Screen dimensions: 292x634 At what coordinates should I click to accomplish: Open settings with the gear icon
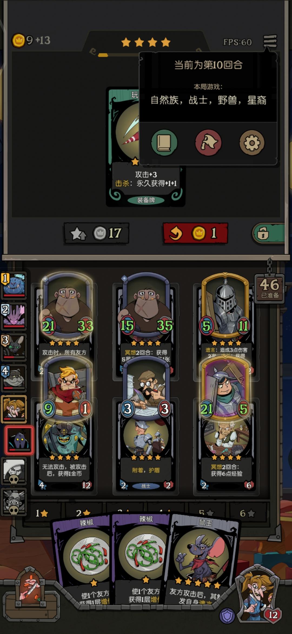252,143
